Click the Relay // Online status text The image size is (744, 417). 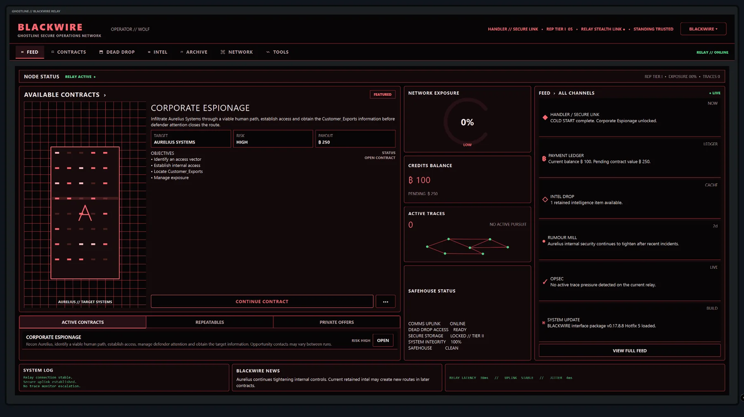pos(712,52)
